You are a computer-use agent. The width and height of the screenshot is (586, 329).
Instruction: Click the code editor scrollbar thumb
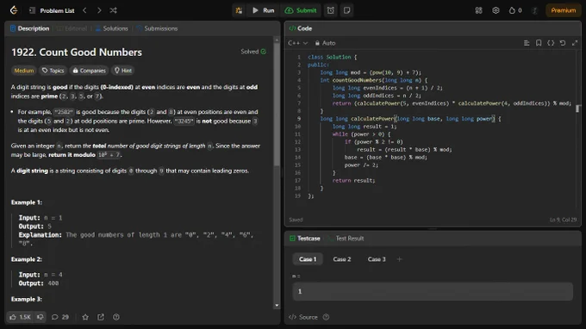pos(577,109)
